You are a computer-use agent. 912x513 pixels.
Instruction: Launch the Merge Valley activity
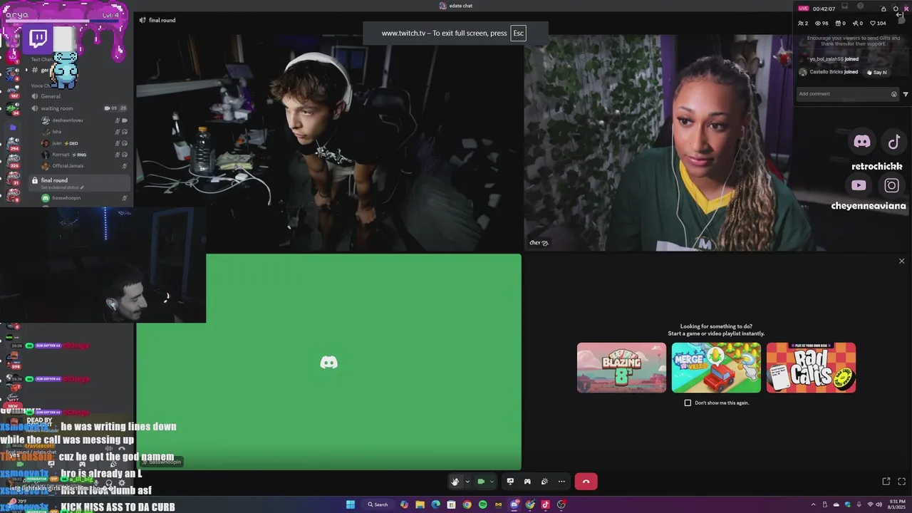[716, 368]
